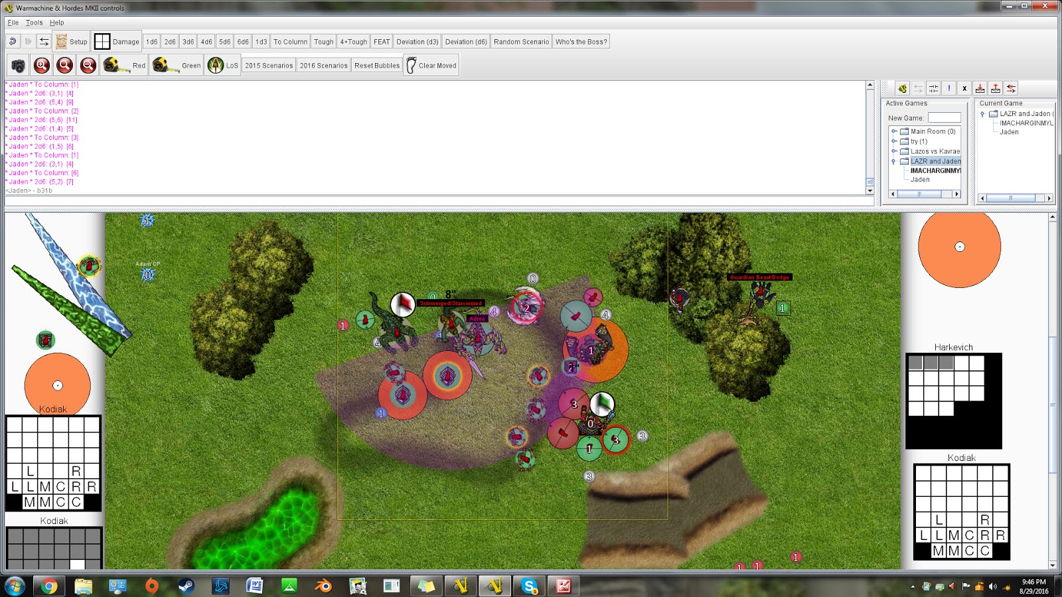Click the synchronize arrows icon in games toolbar
The image size is (1062, 597).
click(918, 88)
